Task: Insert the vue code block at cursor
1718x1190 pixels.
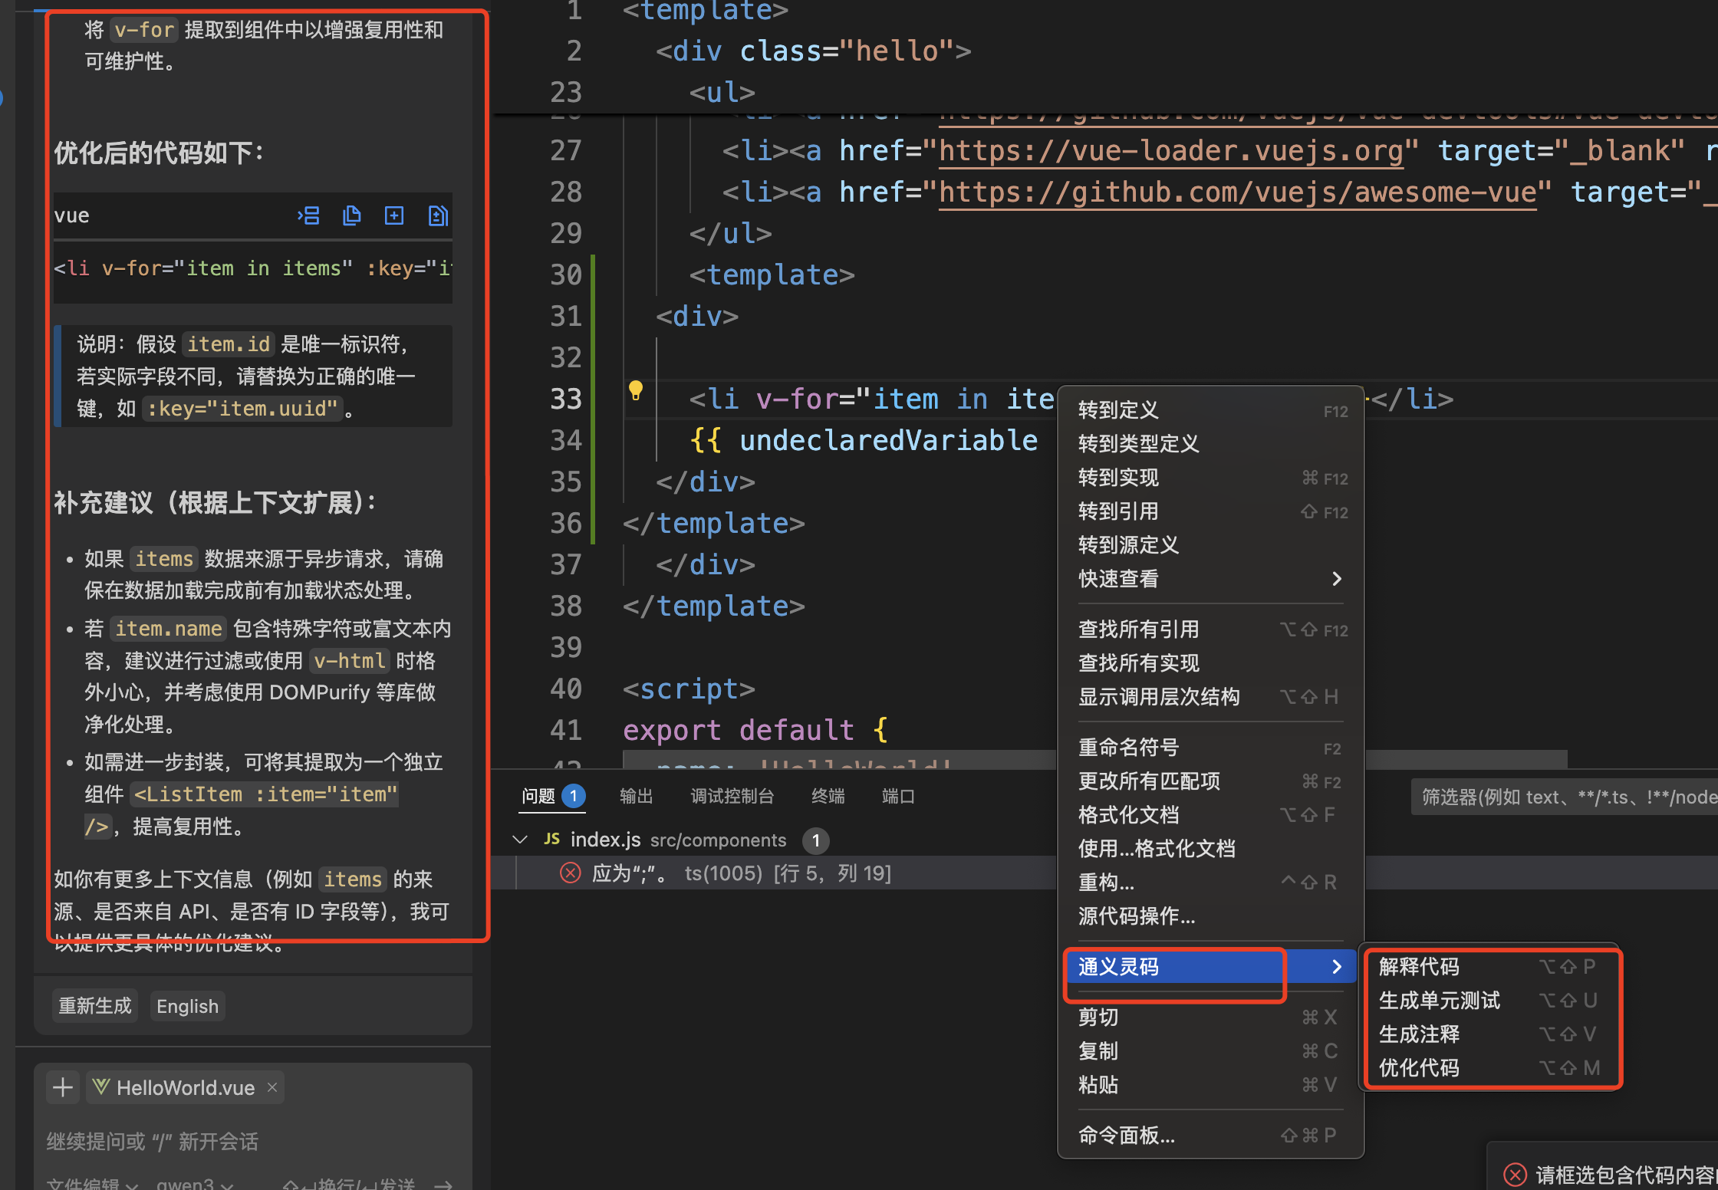Action: pyautogui.click(x=309, y=215)
